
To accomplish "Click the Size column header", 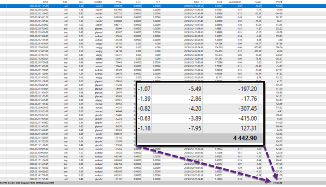I will pyautogui.click(x=80, y=2).
